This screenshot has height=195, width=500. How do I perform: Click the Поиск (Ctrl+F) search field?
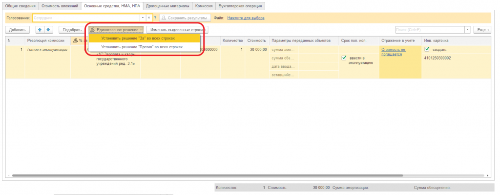click(430, 30)
